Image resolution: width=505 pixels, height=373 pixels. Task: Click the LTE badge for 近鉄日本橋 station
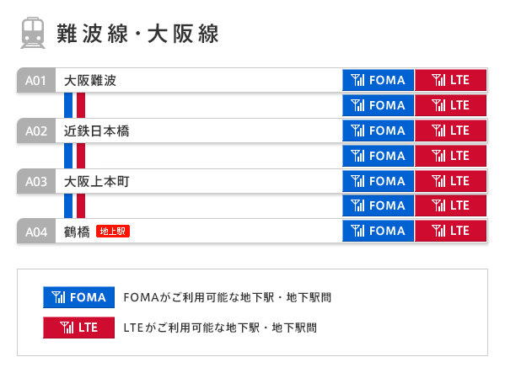pos(450,131)
